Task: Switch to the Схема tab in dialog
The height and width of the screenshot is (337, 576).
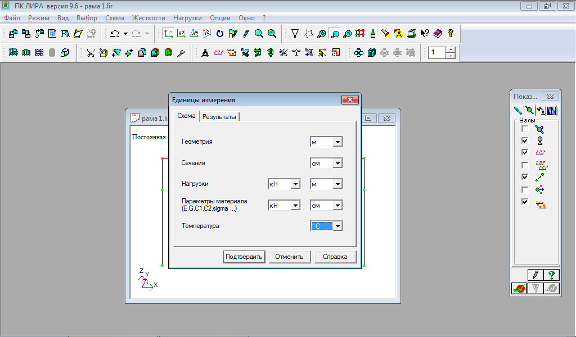Action: pyautogui.click(x=186, y=116)
